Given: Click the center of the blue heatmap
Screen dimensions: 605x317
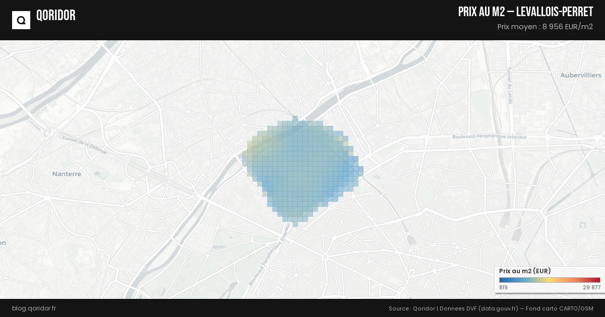Looking at the screenshot, I should tap(302, 169).
